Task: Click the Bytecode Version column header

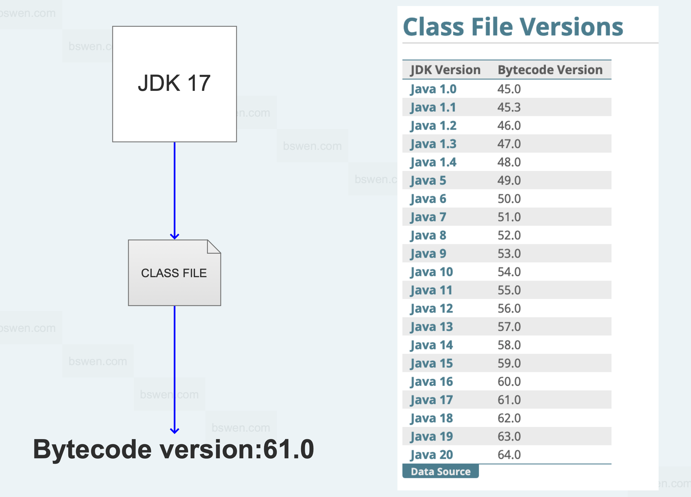Action: coord(550,70)
